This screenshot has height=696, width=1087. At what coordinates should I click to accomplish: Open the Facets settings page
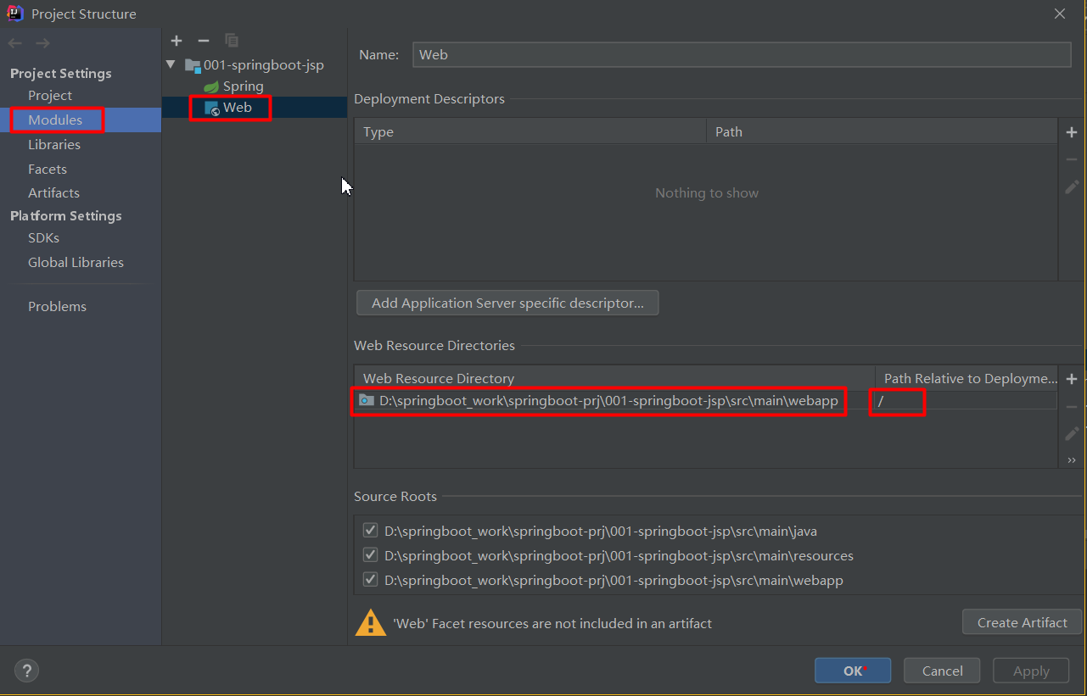pyautogui.click(x=48, y=169)
